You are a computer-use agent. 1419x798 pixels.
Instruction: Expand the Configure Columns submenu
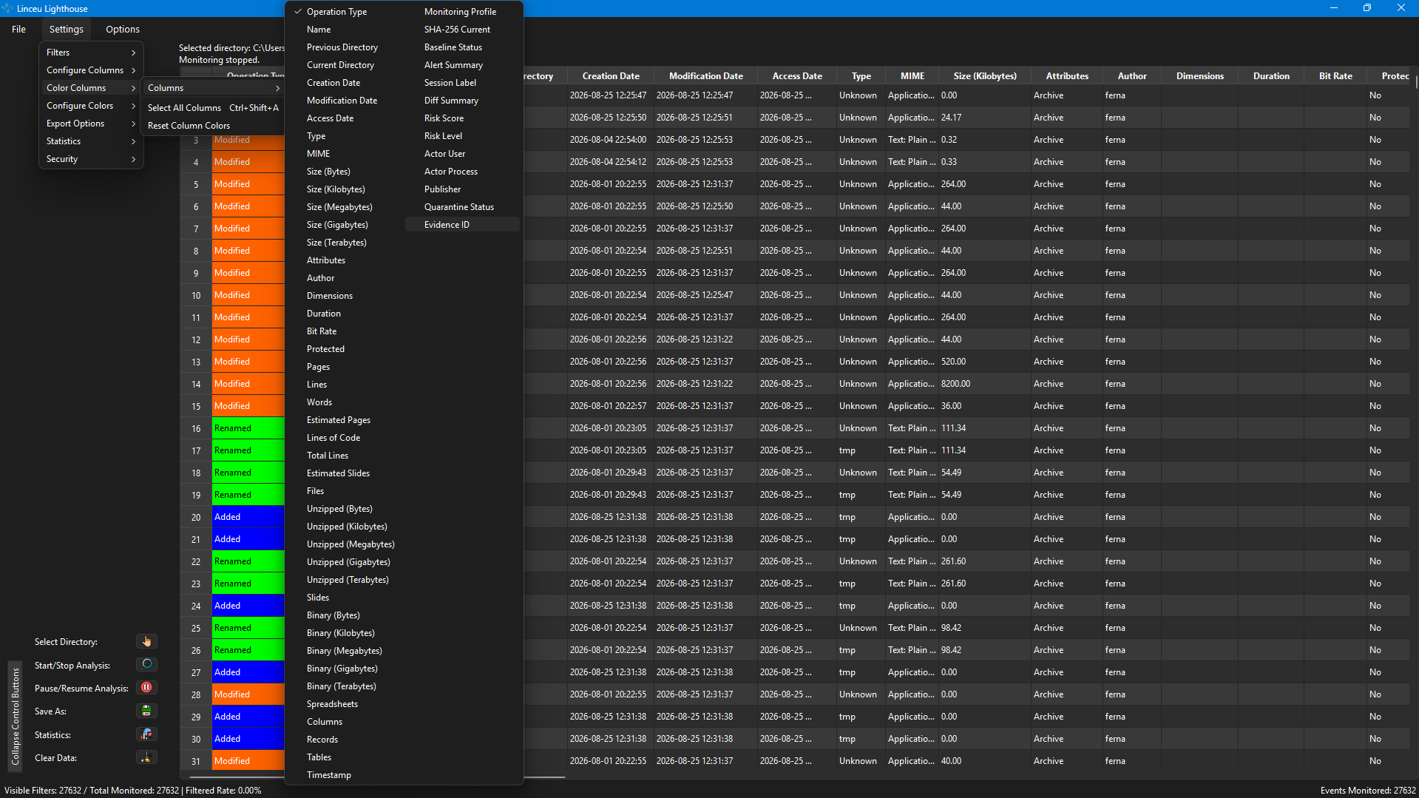[91, 70]
